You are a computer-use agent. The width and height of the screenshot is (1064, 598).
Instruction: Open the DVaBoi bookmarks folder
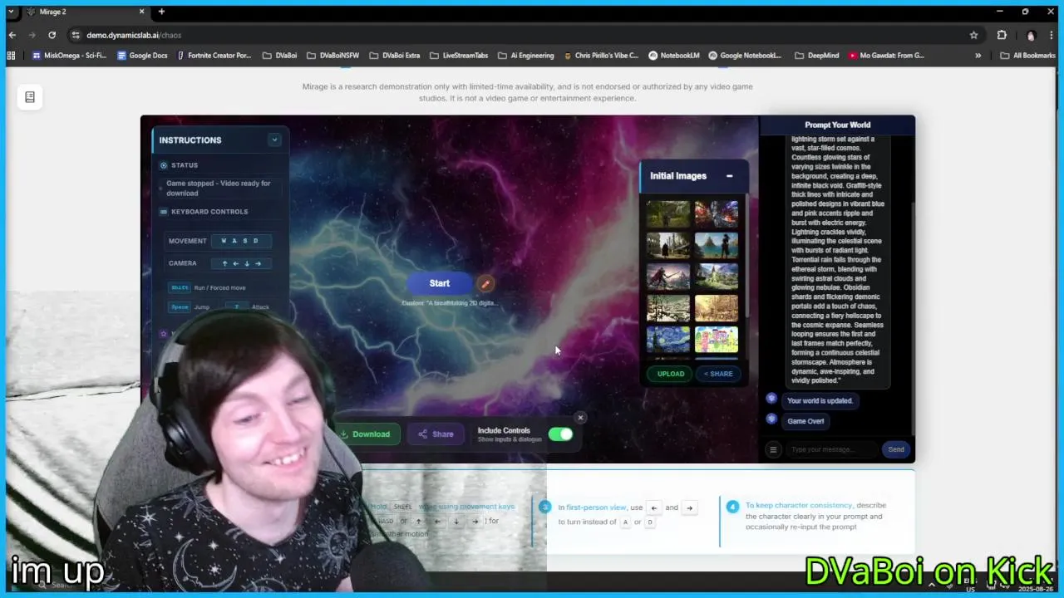[279, 56]
